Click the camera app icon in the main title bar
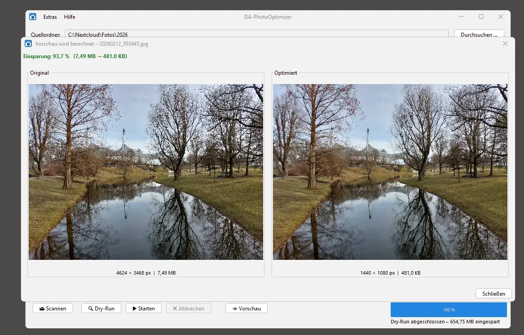Screen dimensions: 524x335 click(x=32, y=17)
